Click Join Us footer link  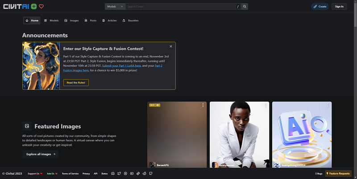tap(52, 174)
